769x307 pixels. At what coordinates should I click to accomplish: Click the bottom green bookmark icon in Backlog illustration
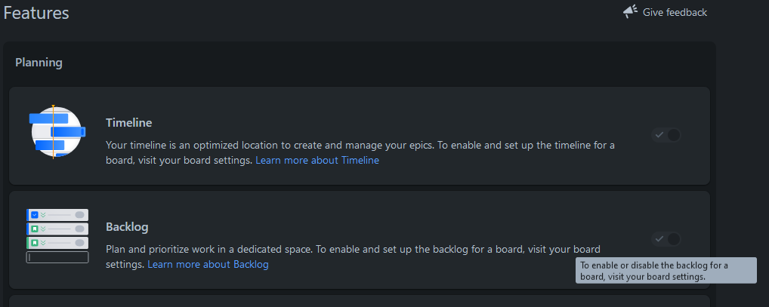click(34, 243)
